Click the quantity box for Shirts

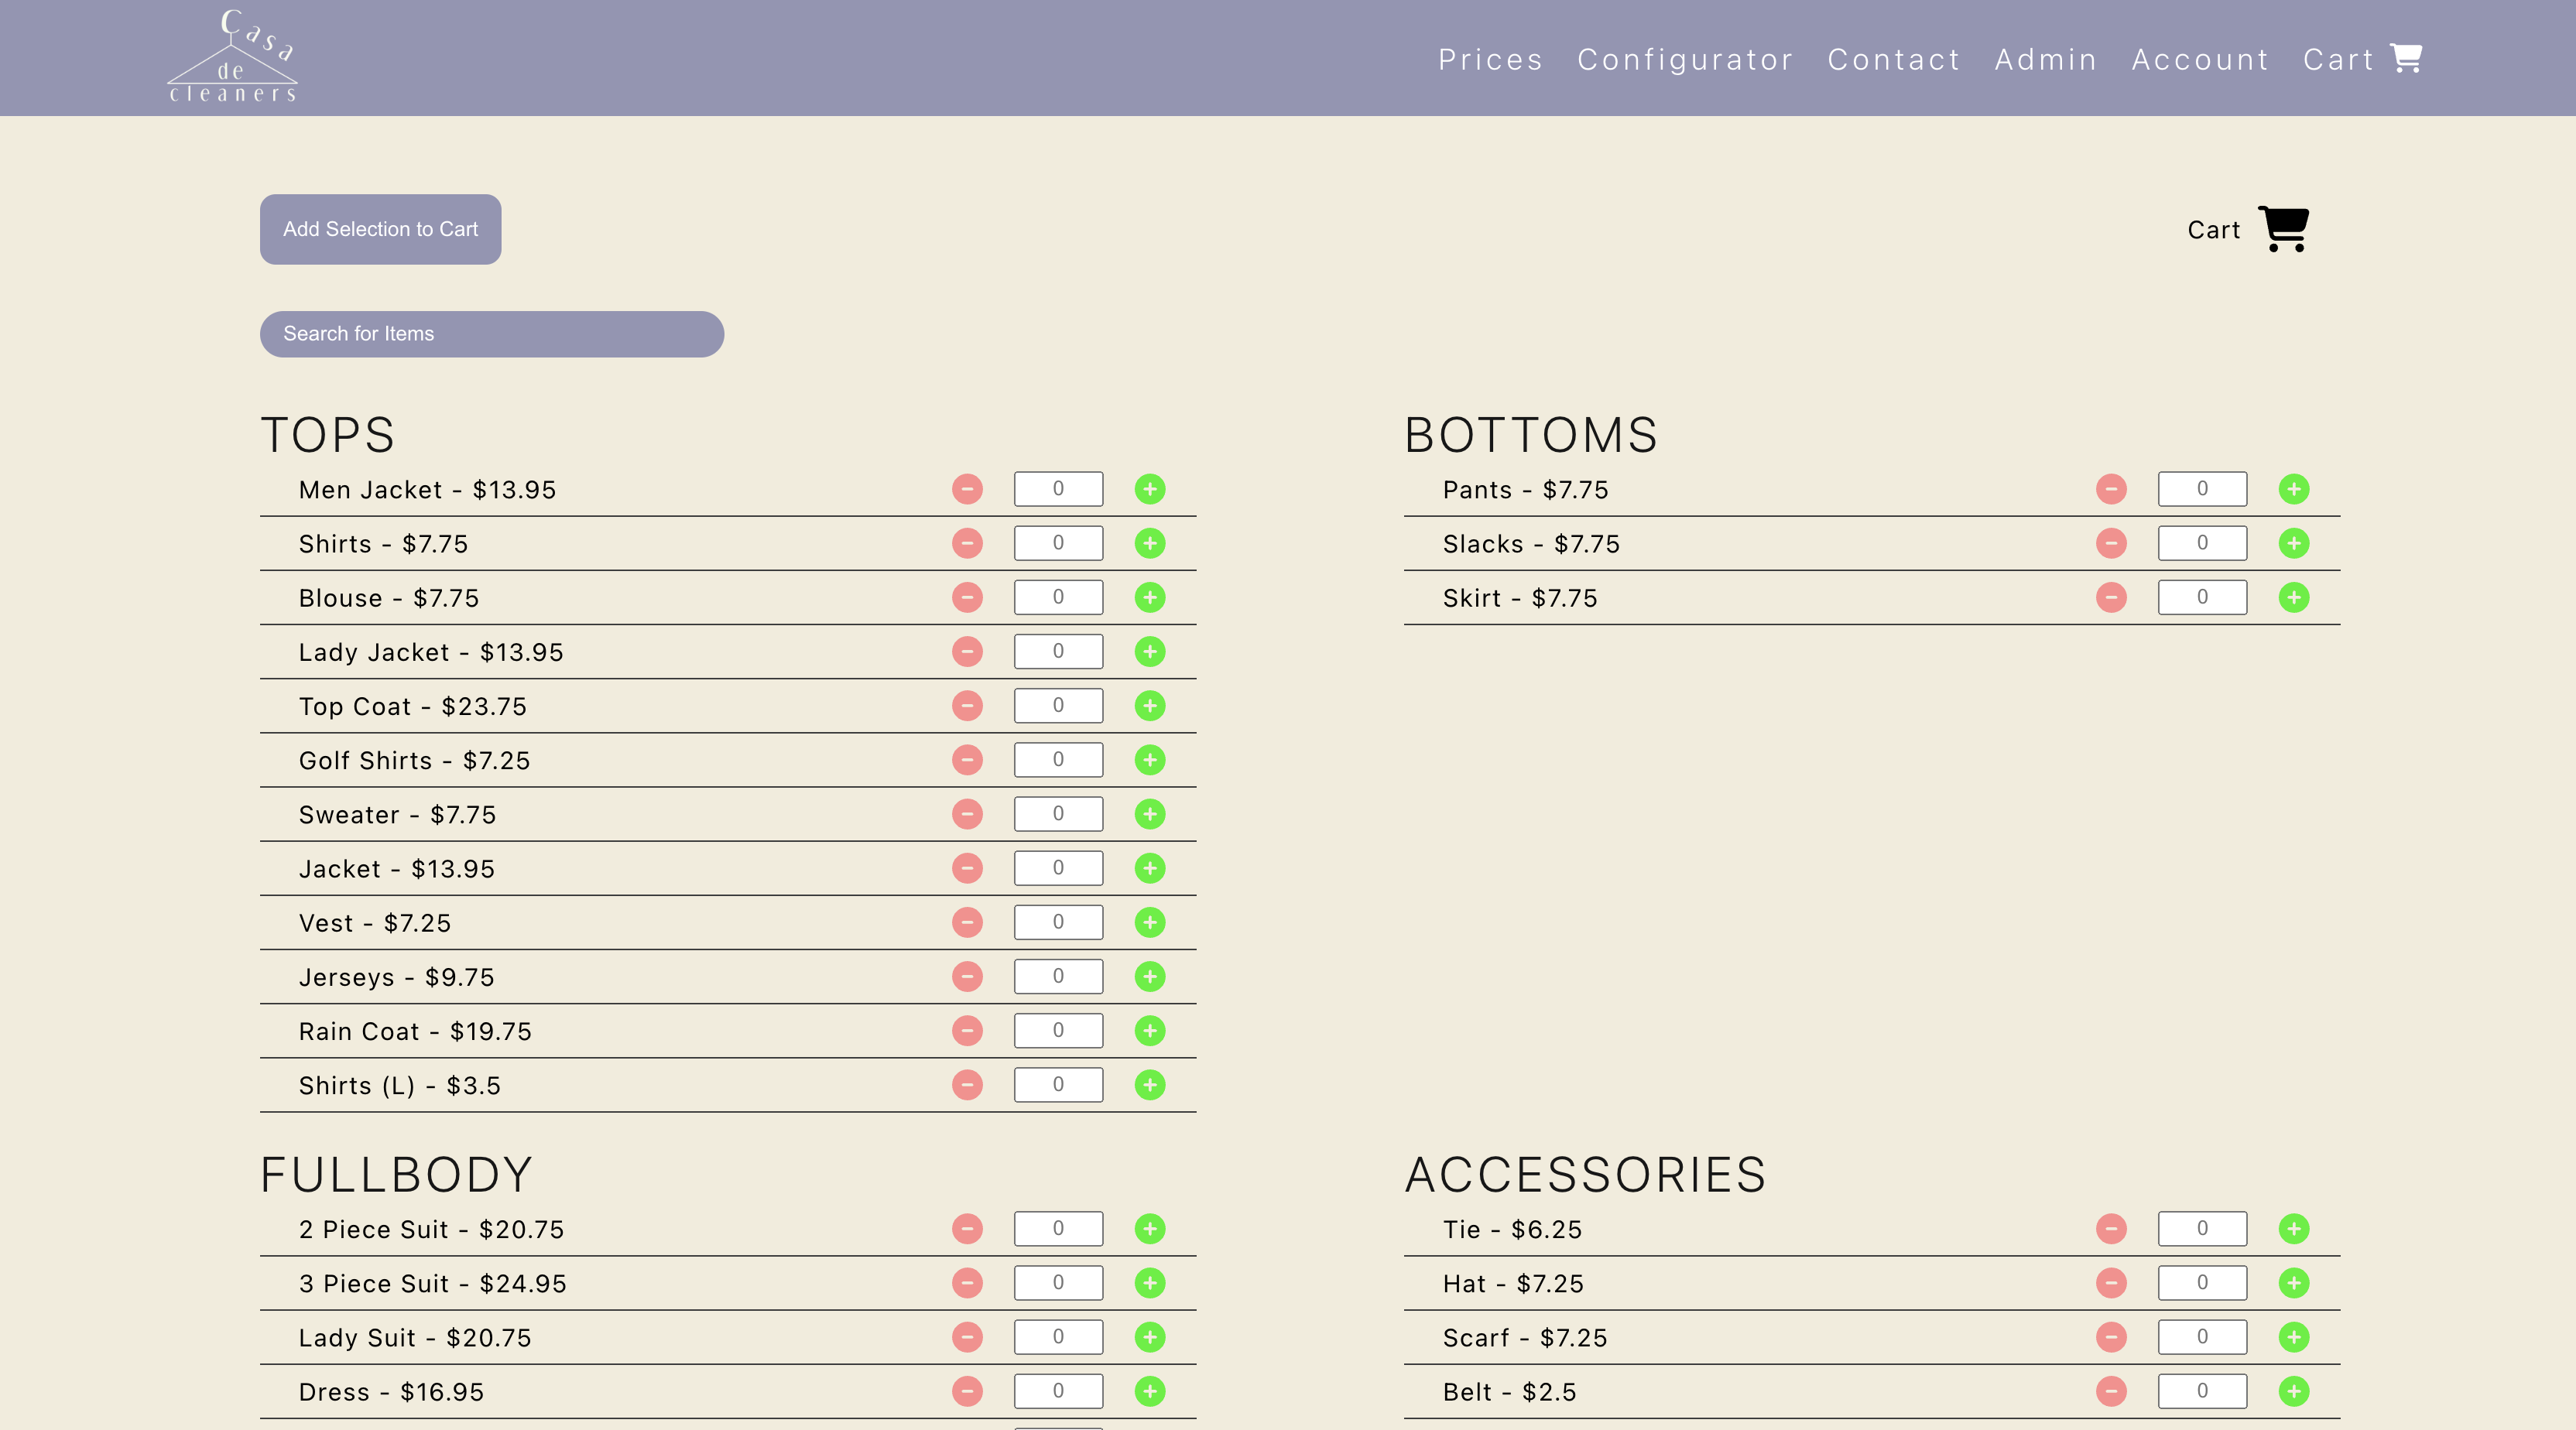click(1057, 543)
